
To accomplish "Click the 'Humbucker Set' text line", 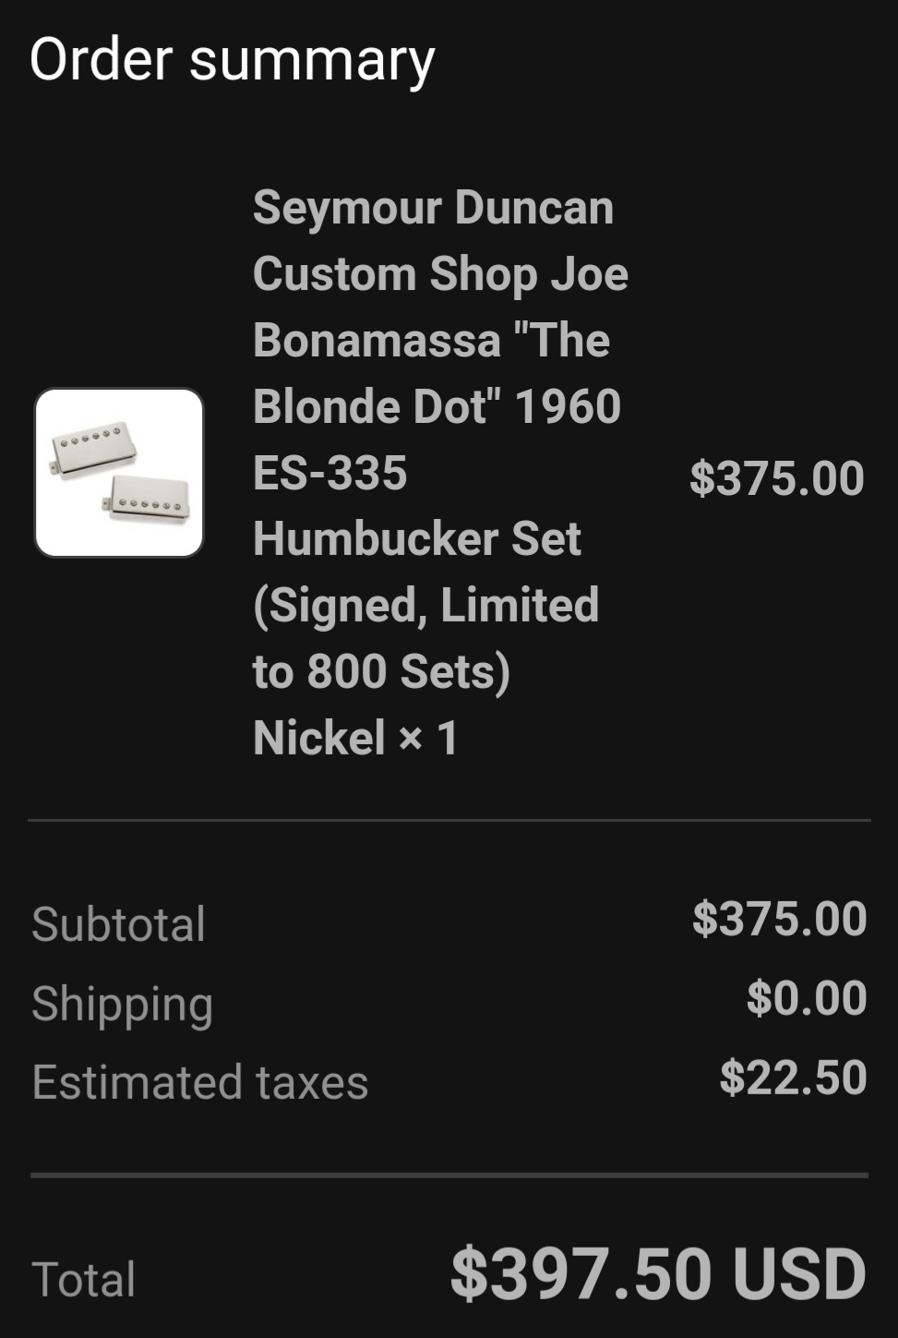I will (417, 539).
